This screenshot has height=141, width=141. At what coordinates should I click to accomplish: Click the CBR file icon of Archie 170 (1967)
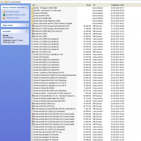[x=32, y=52]
